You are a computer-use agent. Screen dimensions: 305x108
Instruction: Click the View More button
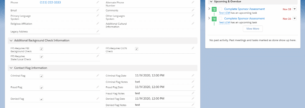(x=253, y=29)
